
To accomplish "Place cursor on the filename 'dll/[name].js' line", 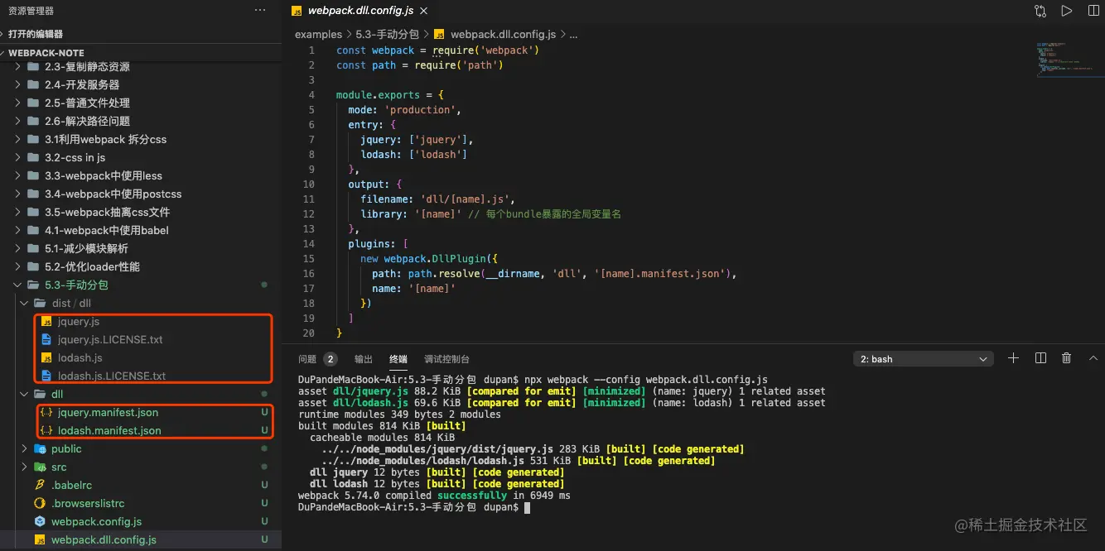I will tap(438, 199).
